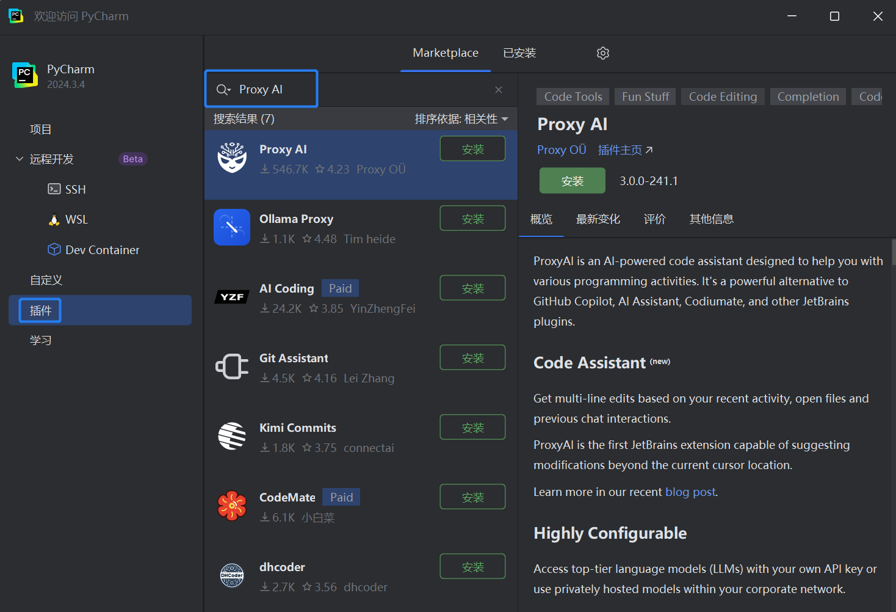
Task: Open the sort by relevance dropdown
Action: pos(461,119)
